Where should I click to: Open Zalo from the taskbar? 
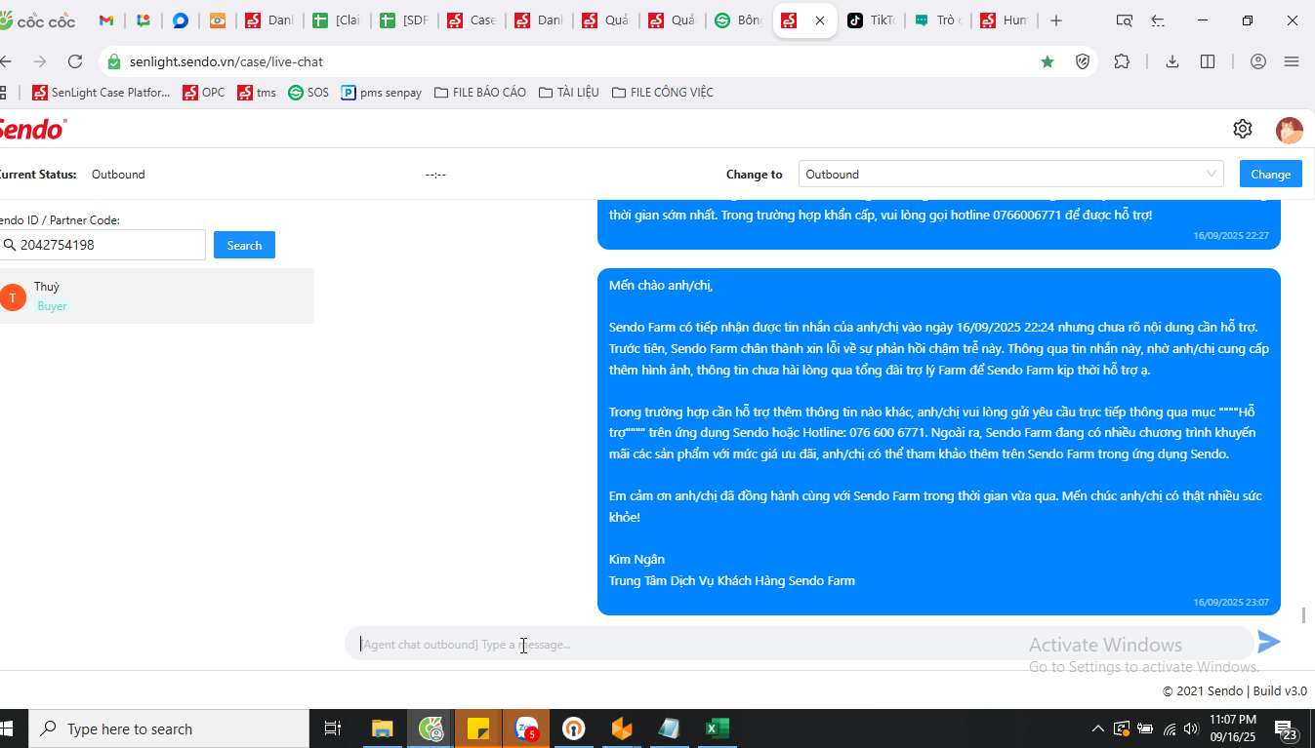coord(527,728)
